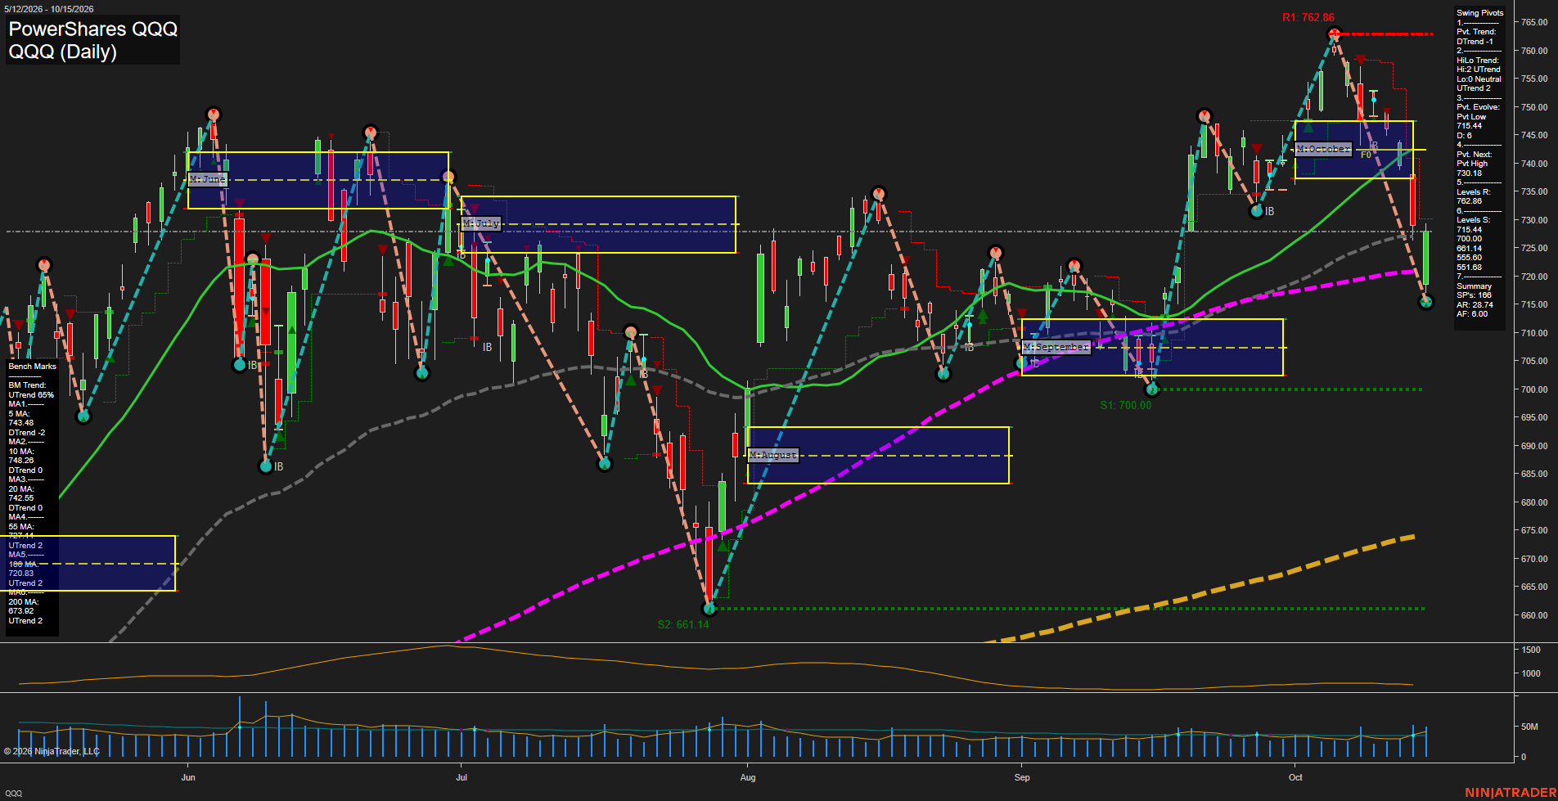Click the swing high pivot marker at R1 762.86
Image resolution: width=1558 pixels, height=801 pixels.
[x=1335, y=34]
